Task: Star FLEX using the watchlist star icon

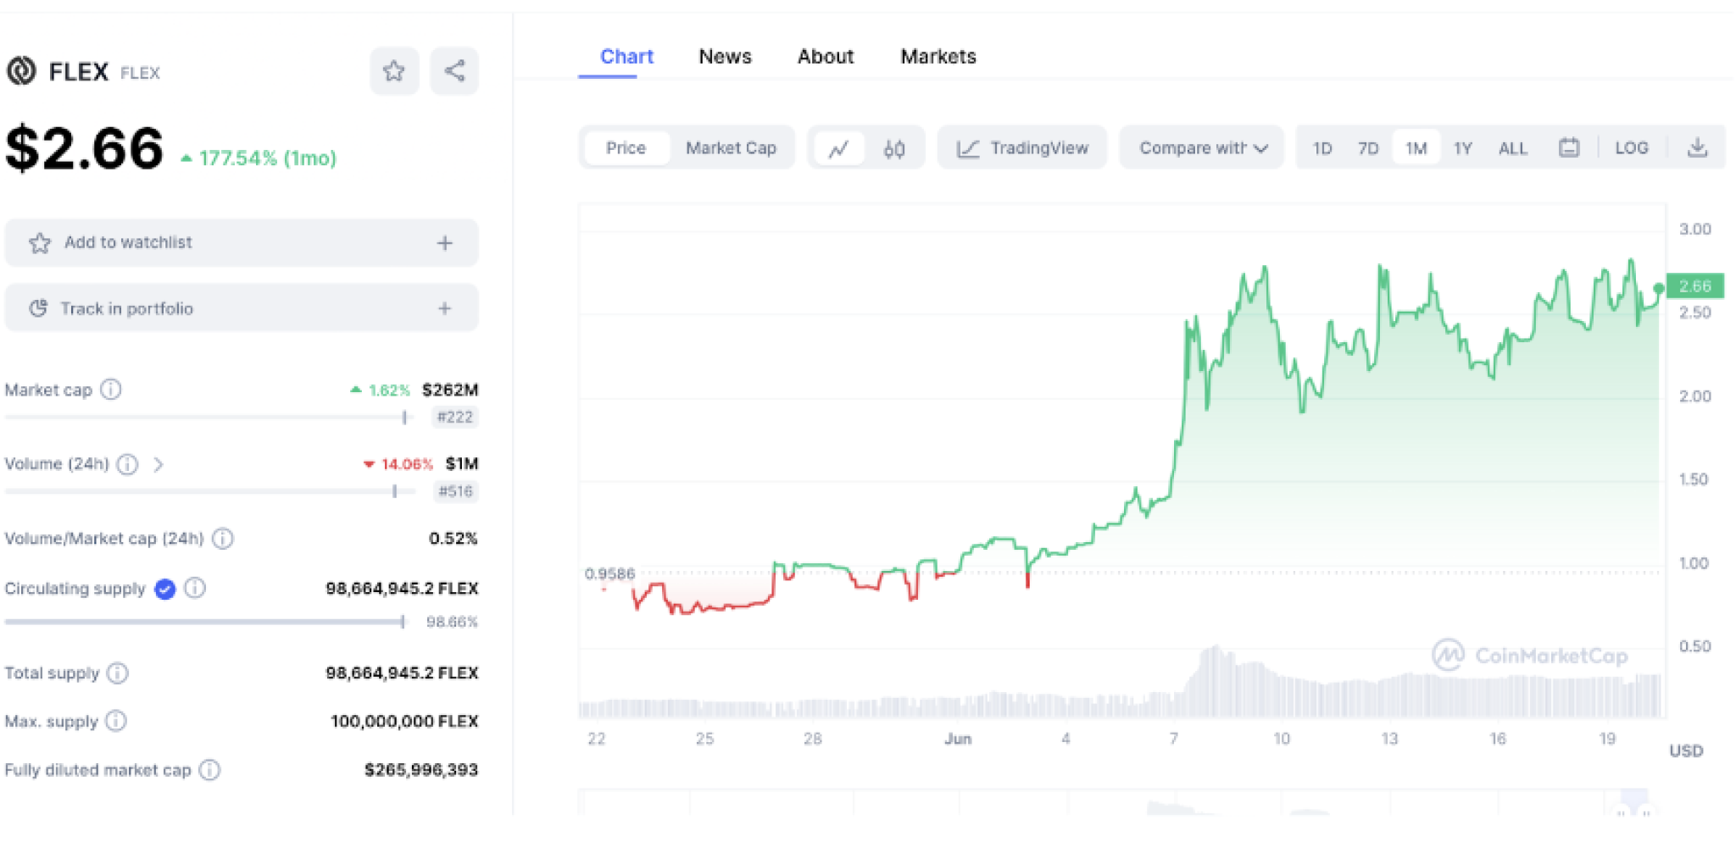Action: [394, 71]
